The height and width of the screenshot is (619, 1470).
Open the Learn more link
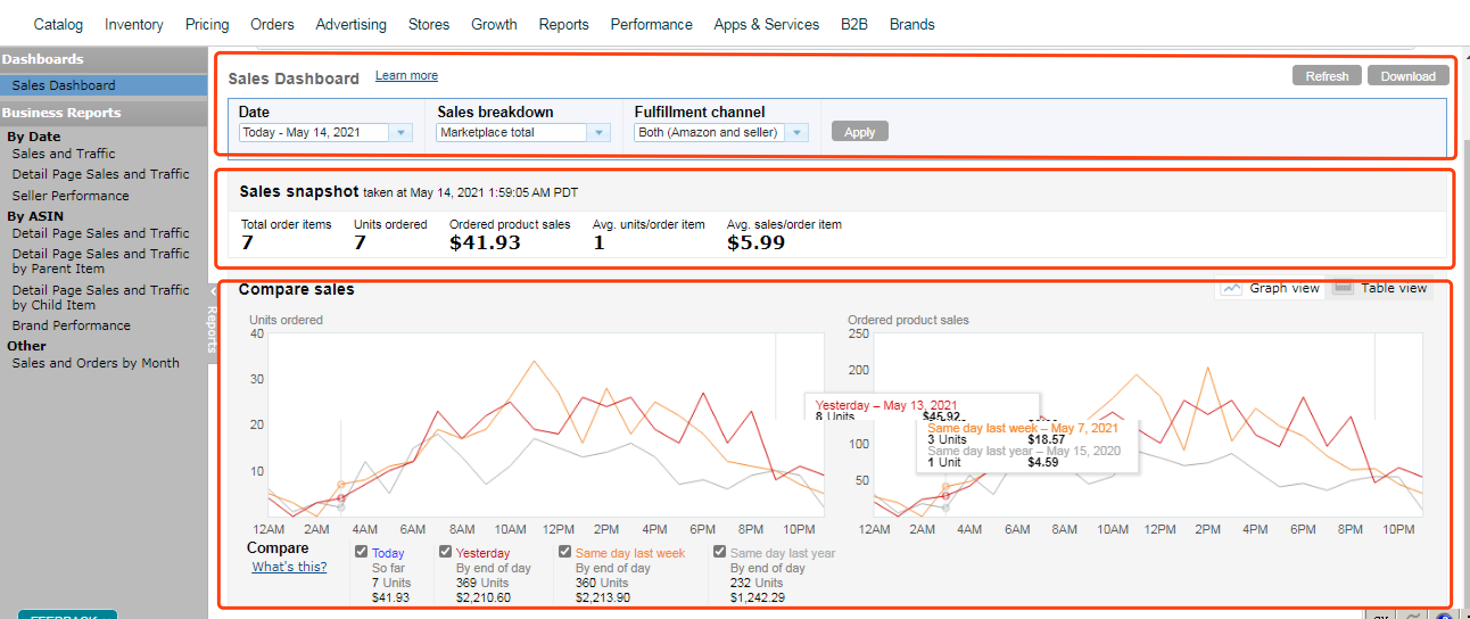[x=406, y=75]
